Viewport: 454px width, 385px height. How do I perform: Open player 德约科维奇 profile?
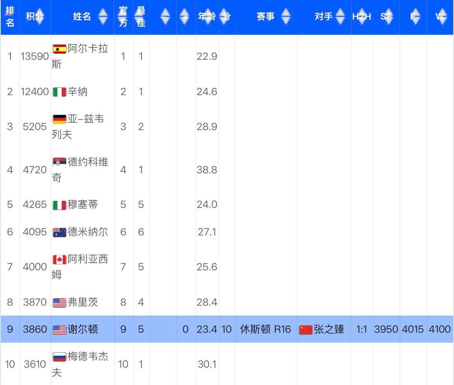(80, 170)
